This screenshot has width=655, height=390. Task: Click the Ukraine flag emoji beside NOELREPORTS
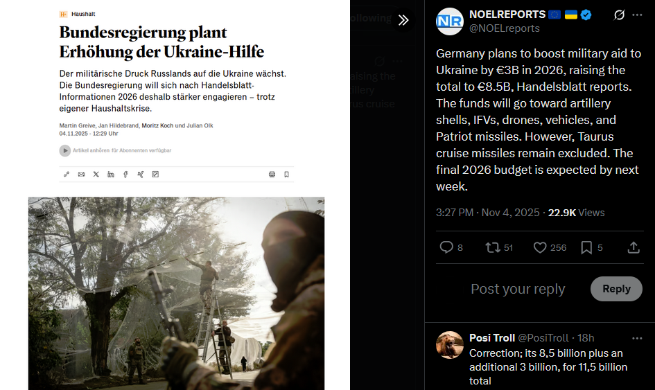[570, 15]
